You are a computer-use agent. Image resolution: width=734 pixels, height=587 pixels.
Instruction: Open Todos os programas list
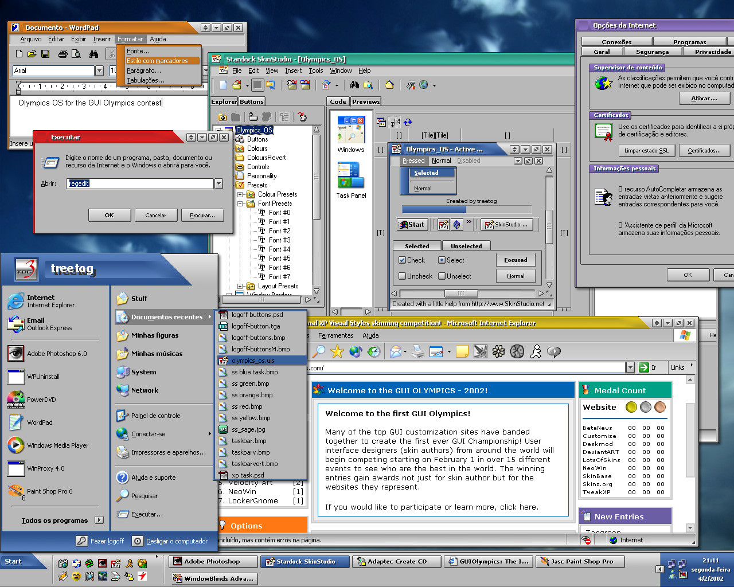[62, 521]
